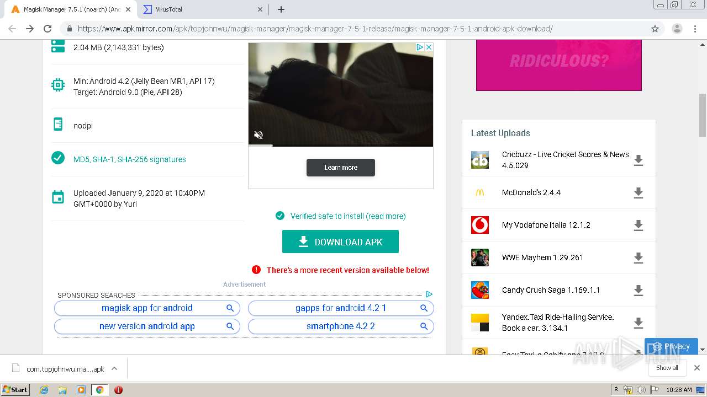Screen dimensions: 707x397
Task: Download My Vodafone Italia 12.1.2
Action: point(639,226)
